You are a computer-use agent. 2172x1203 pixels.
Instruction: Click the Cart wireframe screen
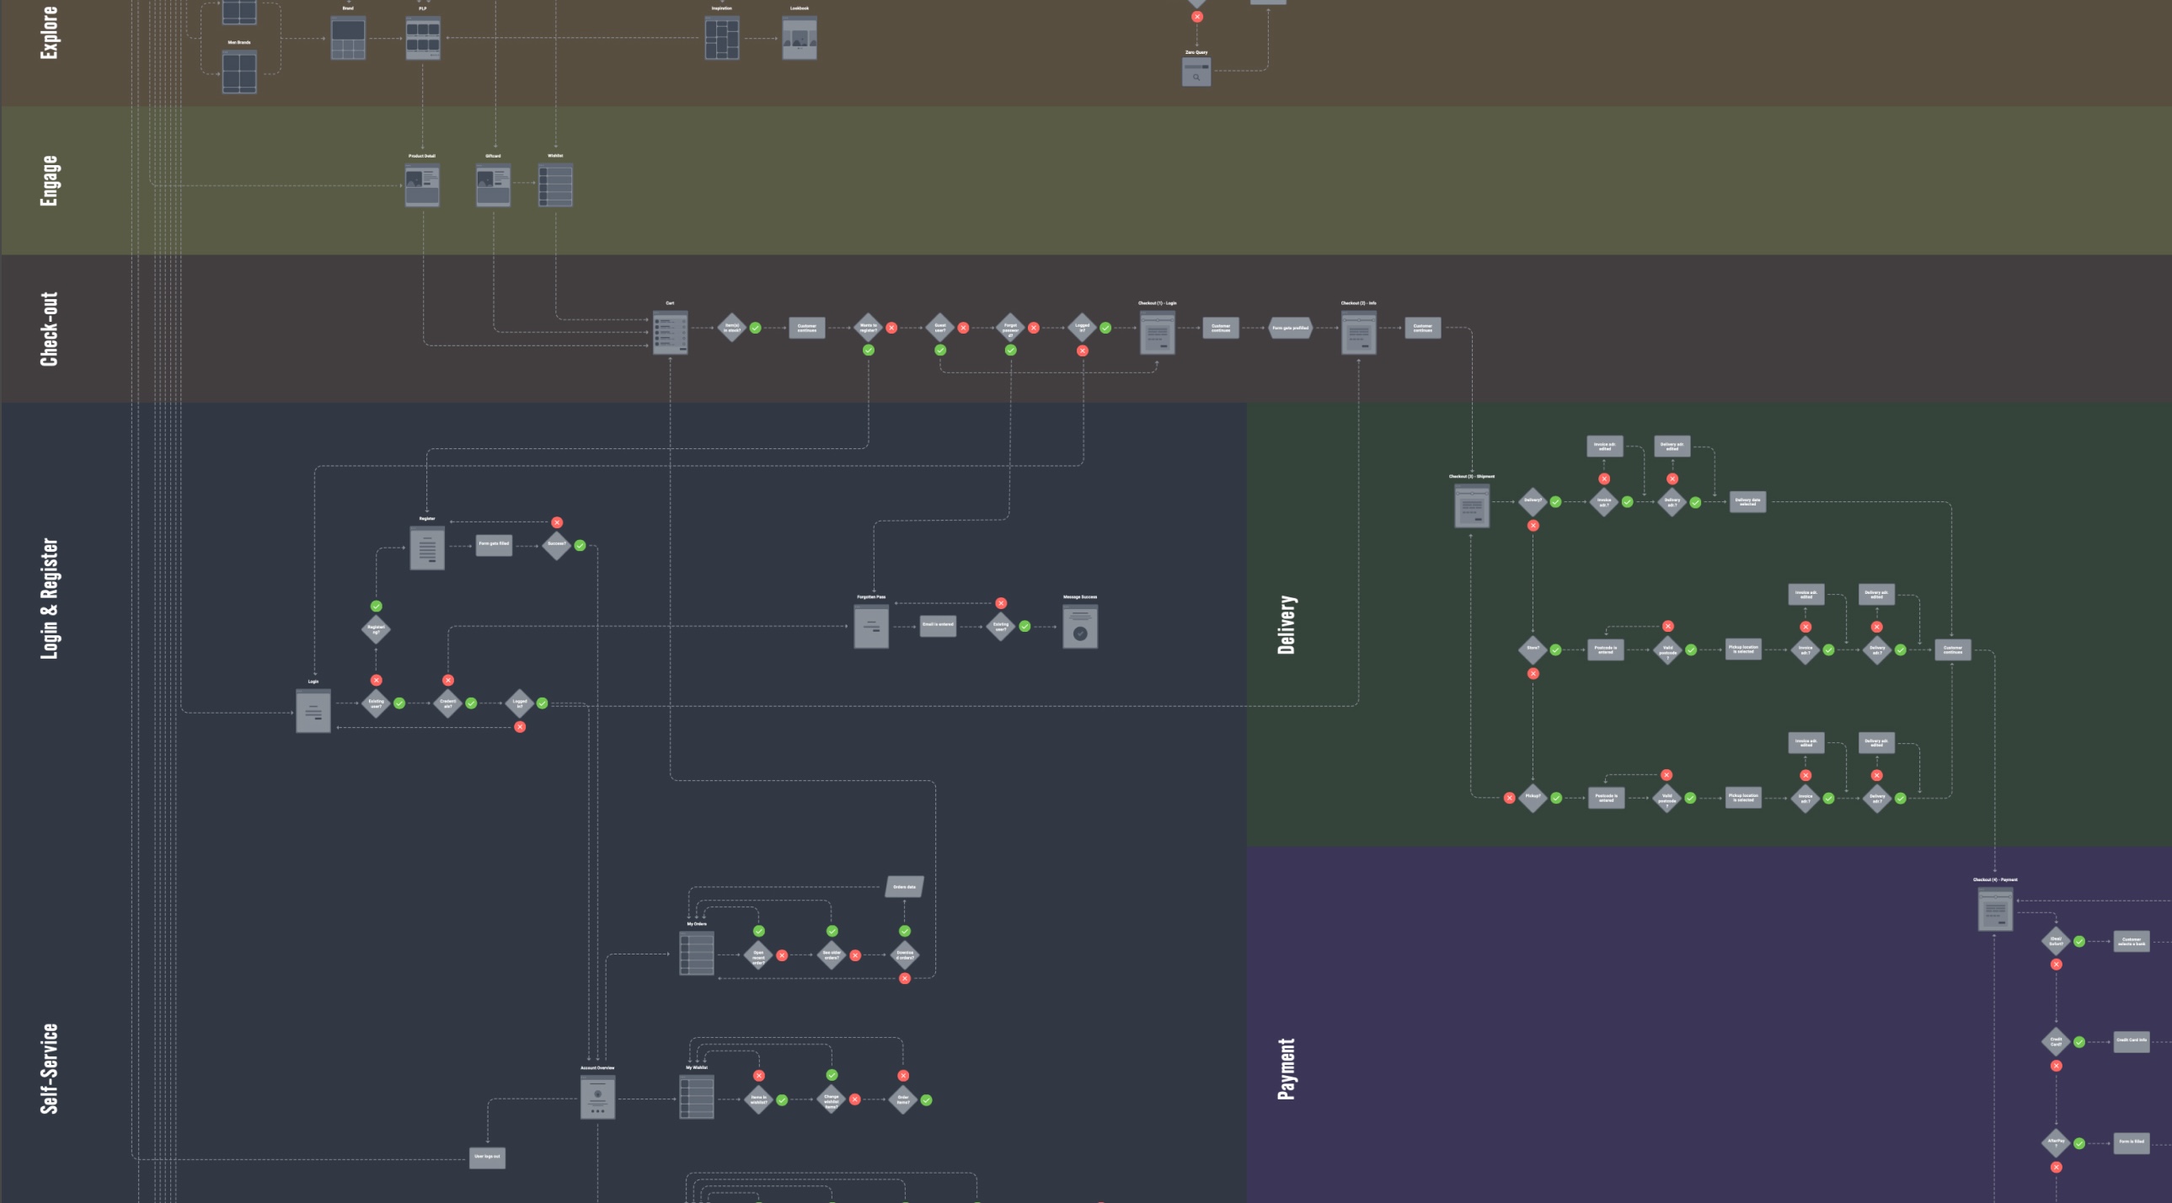click(671, 333)
